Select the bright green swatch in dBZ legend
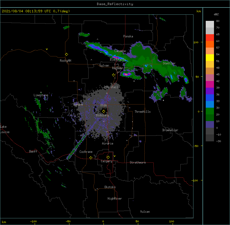This screenshot has height=225, width=230. [x=210, y=111]
